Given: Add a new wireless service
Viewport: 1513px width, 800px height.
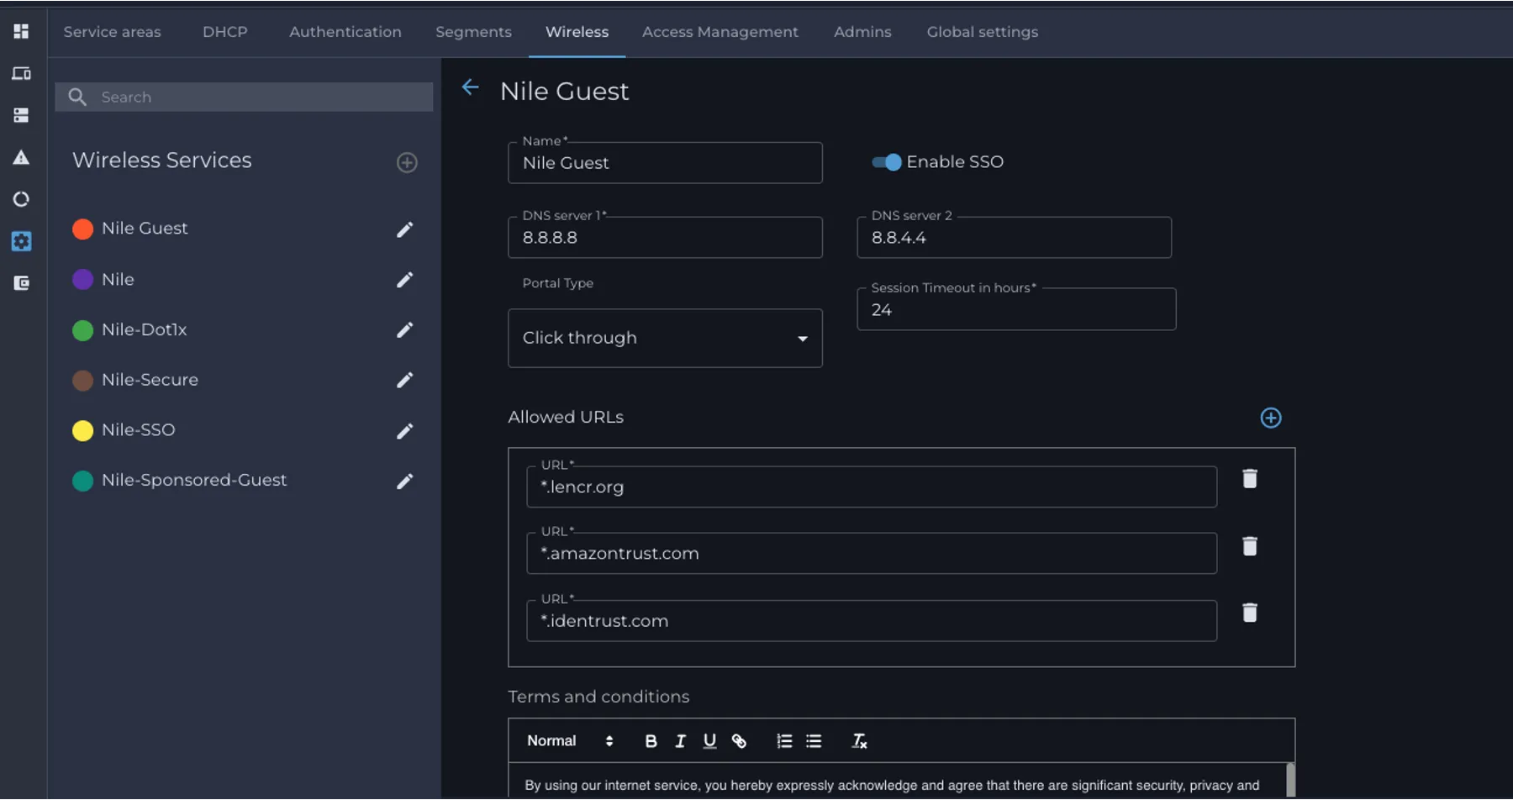Looking at the screenshot, I should tap(407, 162).
